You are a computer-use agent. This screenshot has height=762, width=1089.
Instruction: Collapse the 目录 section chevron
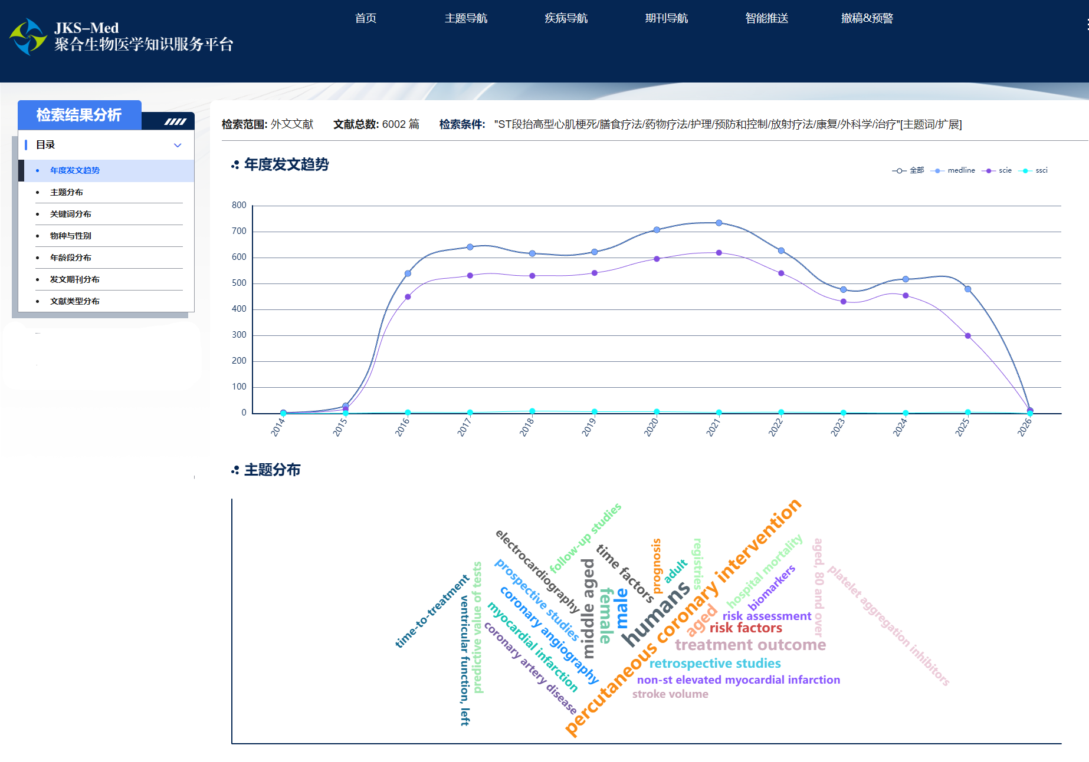(x=178, y=145)
